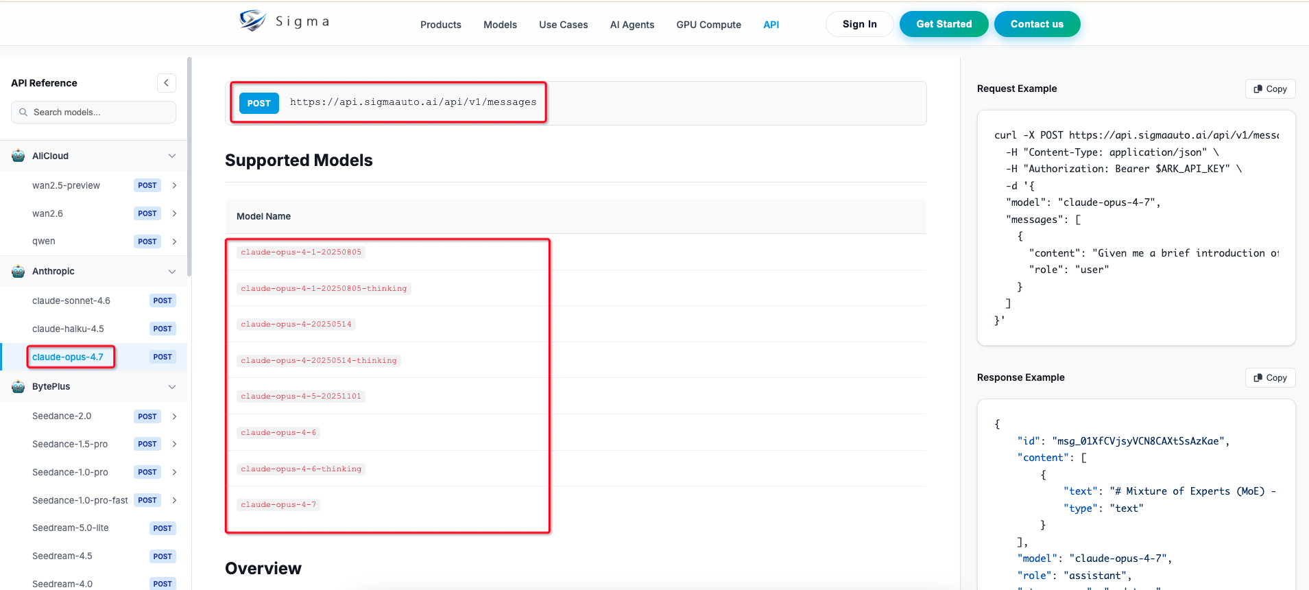This screenshot has height=590, width=1309.
Task: Open Seedance-1.5-pro in sidebar
Action: coord(70,444)
